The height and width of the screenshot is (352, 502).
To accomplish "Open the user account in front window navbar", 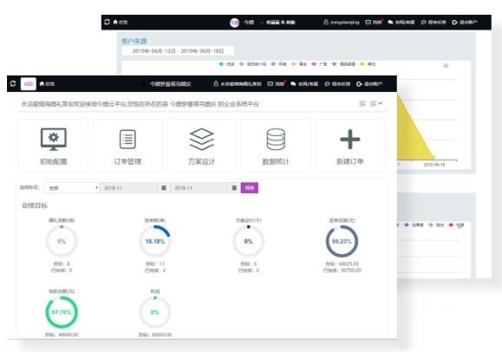I will pos(238,84).
